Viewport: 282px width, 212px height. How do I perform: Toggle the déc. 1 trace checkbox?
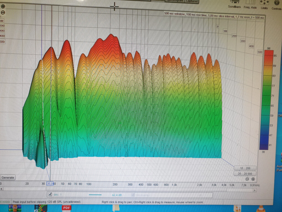pos(50,194)
